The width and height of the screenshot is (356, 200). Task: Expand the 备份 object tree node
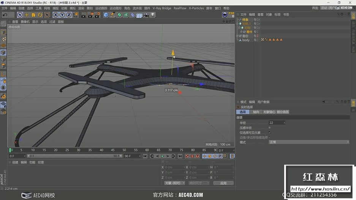pyautogui.click(x=237, y=36)
